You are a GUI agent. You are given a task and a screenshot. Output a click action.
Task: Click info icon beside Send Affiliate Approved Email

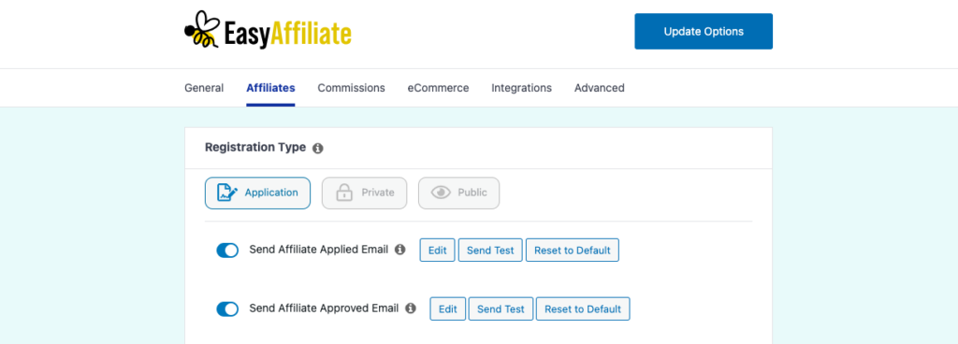coord(411,308)
